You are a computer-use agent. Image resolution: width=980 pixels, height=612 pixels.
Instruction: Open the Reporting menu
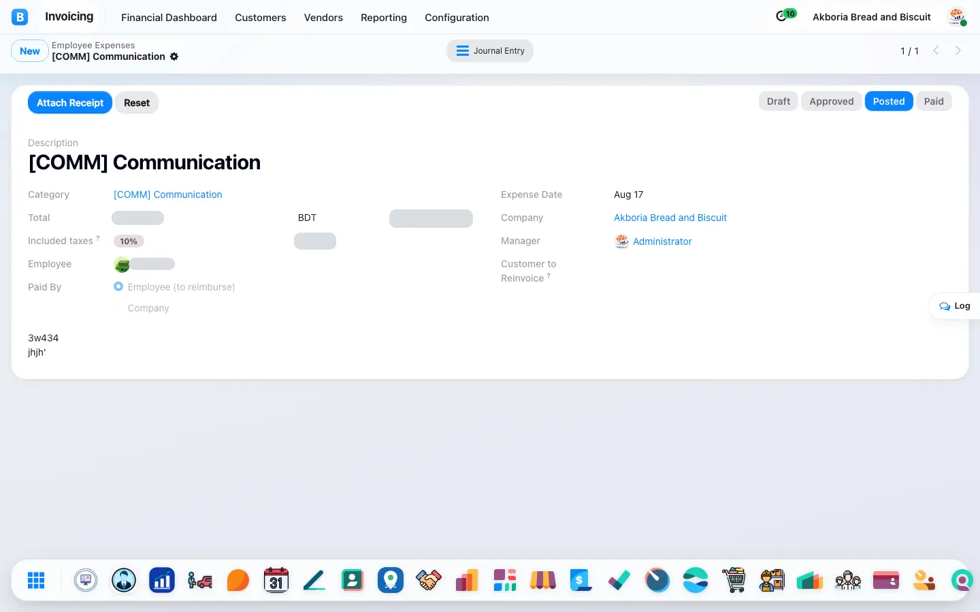(x=384, y=18)
